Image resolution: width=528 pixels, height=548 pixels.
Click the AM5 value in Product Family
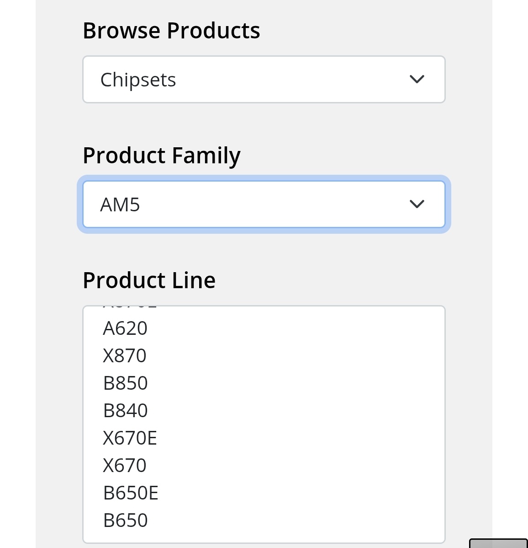[120, 204]
